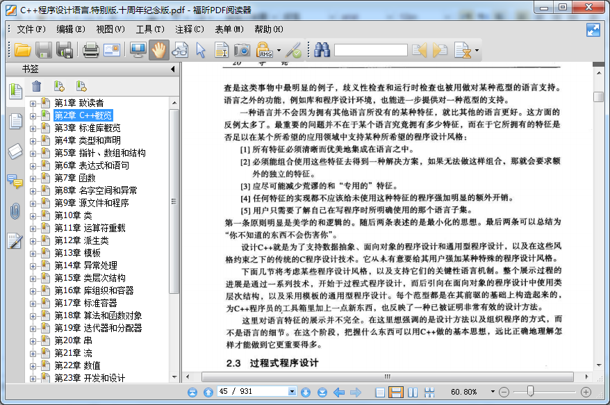Open the page number 45 / 931 dropdown
The height and width of the screenshot is (405, 610).
pyautogui.click(x=292, y=392)
